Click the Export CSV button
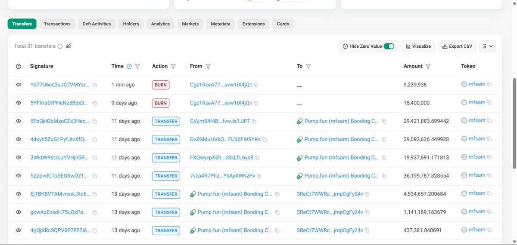Viewport: 517px width, 245px height. point(458,46)
